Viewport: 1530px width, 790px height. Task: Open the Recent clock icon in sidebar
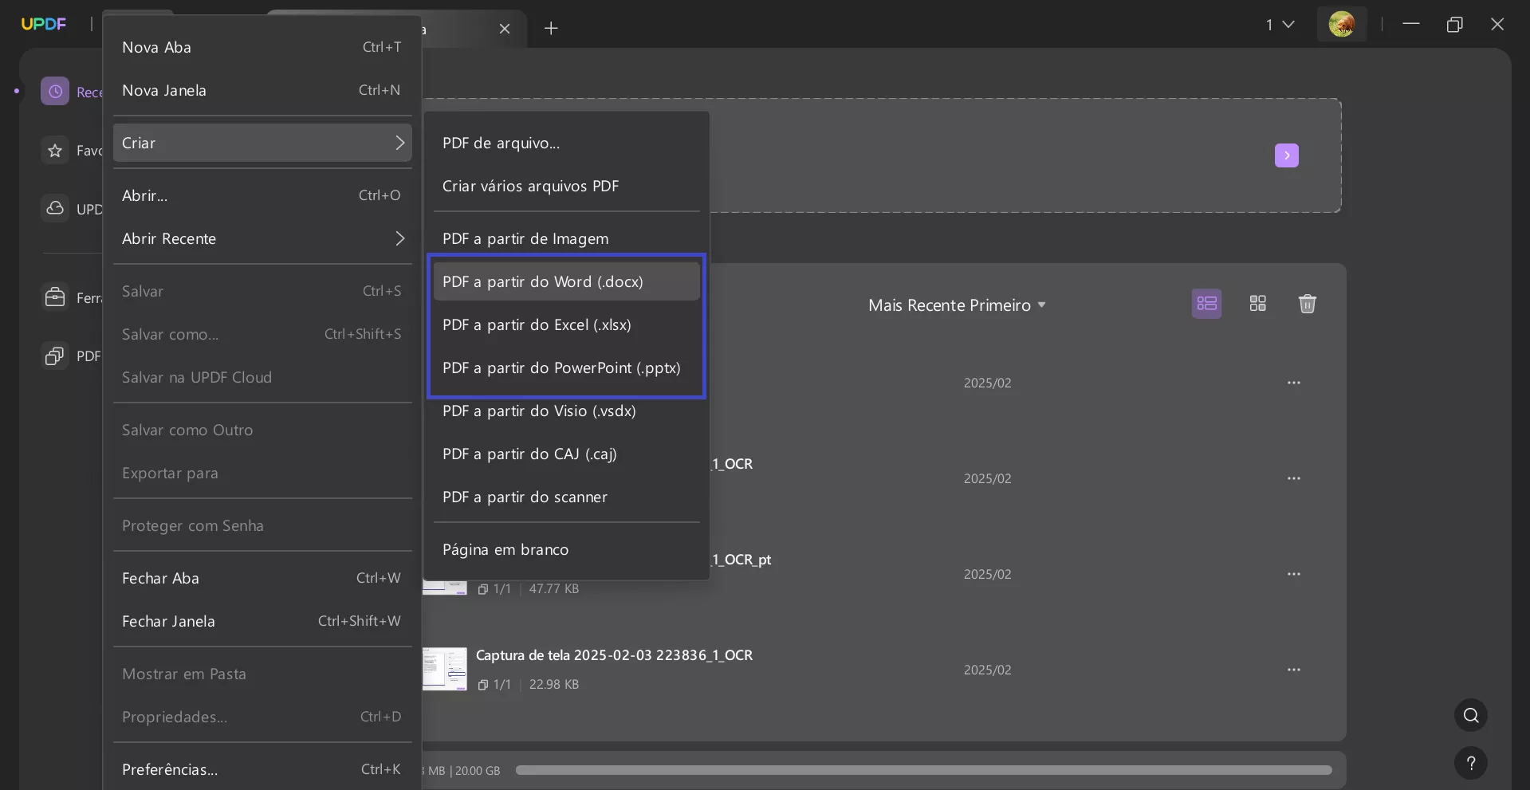(x=55, y=92)
